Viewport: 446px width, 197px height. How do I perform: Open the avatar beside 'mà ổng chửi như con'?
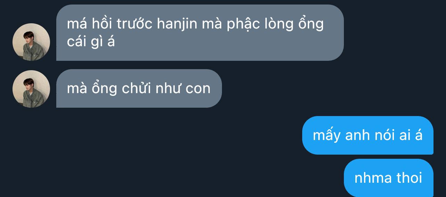tap(31, 89)
